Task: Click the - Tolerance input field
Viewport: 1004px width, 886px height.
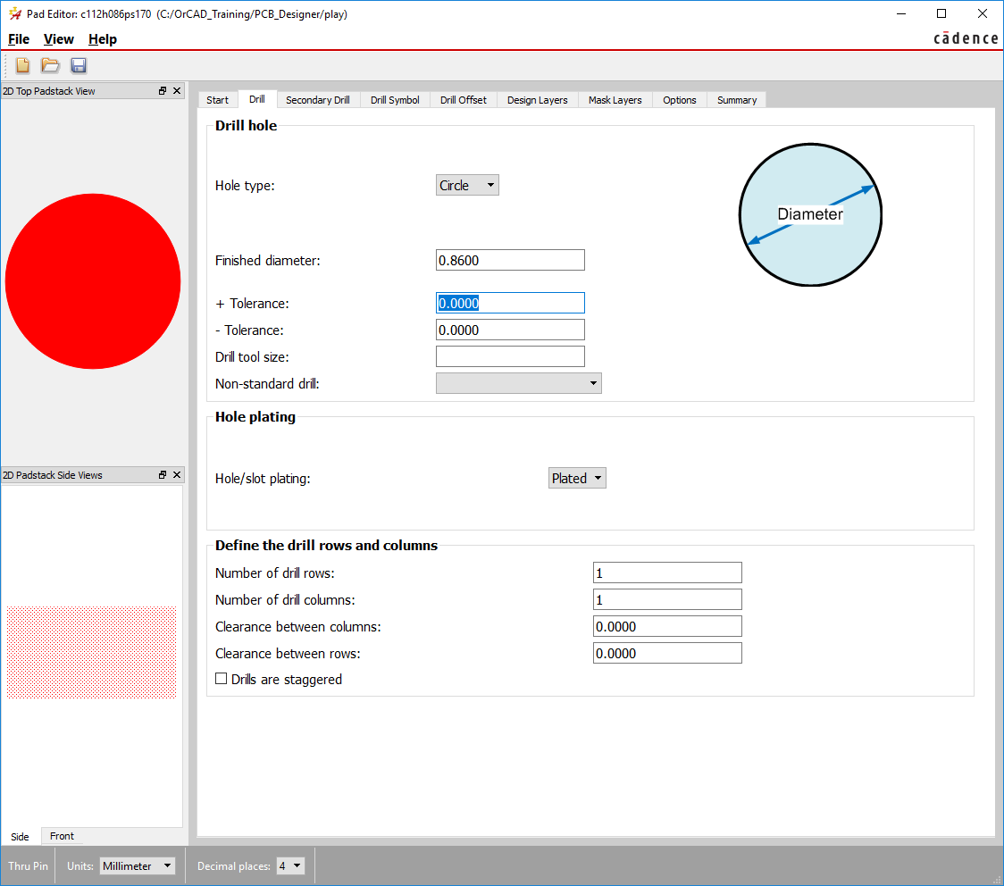Action: coord(510,330)
